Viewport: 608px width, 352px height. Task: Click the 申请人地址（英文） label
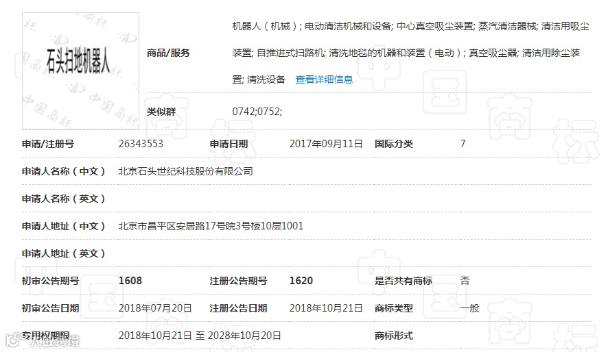click(x=64, y=253)
